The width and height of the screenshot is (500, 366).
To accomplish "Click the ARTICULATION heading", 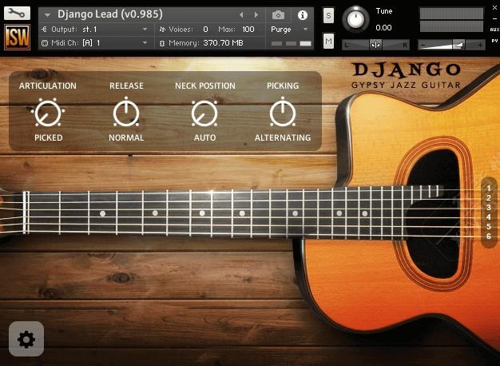I will (48, 86).
